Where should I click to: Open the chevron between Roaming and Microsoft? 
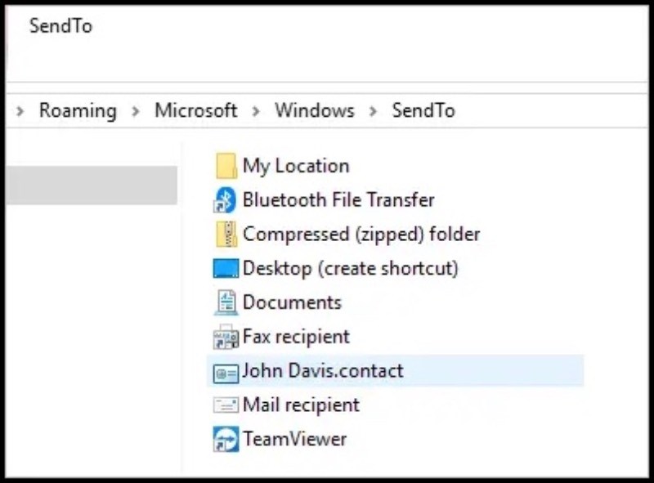coord(135,111)
